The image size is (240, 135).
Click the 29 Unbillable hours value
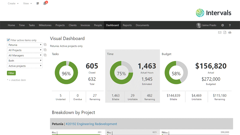[133, 96]
